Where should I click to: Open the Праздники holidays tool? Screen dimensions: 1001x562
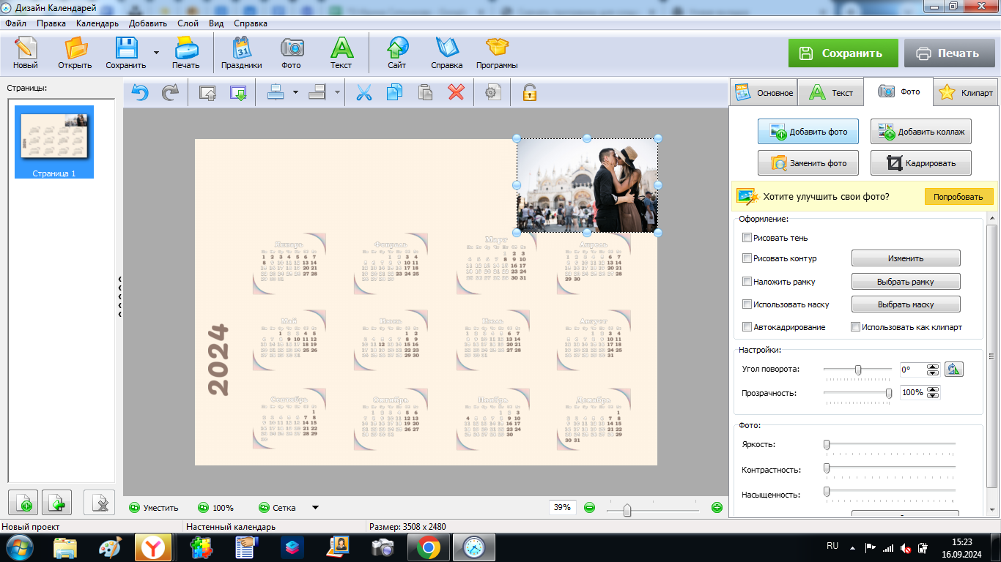point(242,54)
